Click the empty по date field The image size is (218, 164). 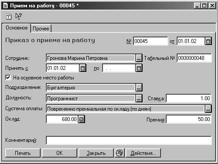pos(119,68)
